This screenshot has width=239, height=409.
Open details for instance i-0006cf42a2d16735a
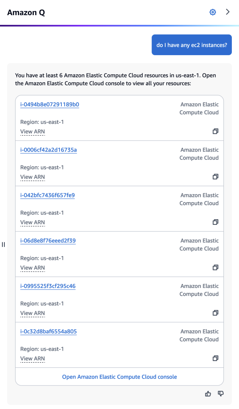(49, 150)
